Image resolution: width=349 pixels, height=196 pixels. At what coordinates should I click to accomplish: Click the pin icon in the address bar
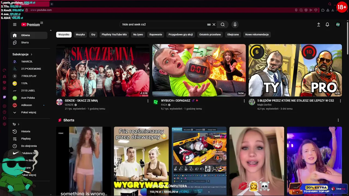click(296, 10)
